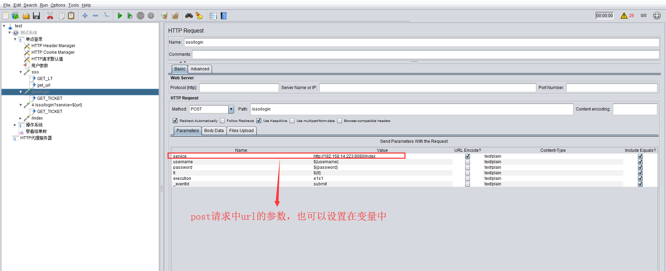The image size is (666, 271).
Task: Expand the /index tree node
Action: 21,118
